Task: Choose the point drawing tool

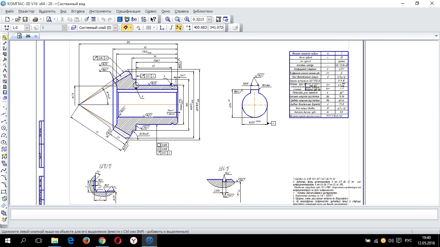Action: (x=5, y=107)
